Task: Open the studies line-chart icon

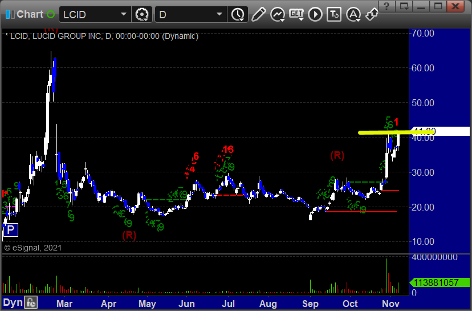Action: (278, 14)
